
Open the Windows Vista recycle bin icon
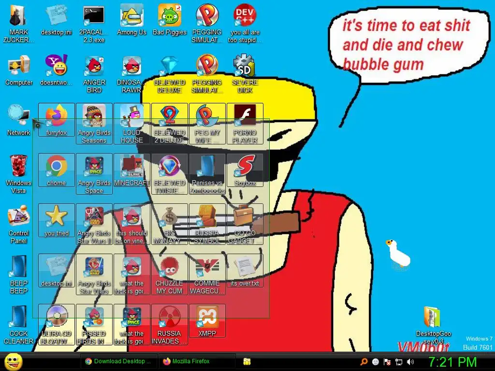point(18,174)
